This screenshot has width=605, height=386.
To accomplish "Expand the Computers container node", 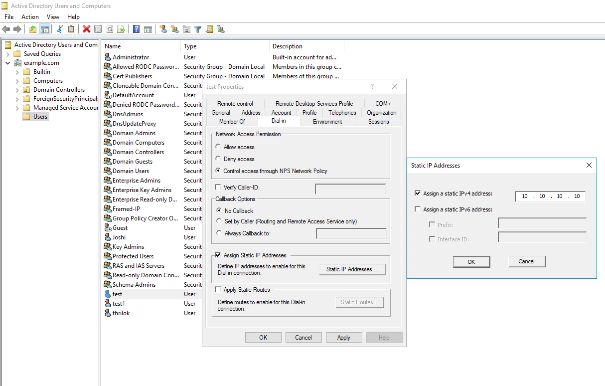I will click(17, 81).
